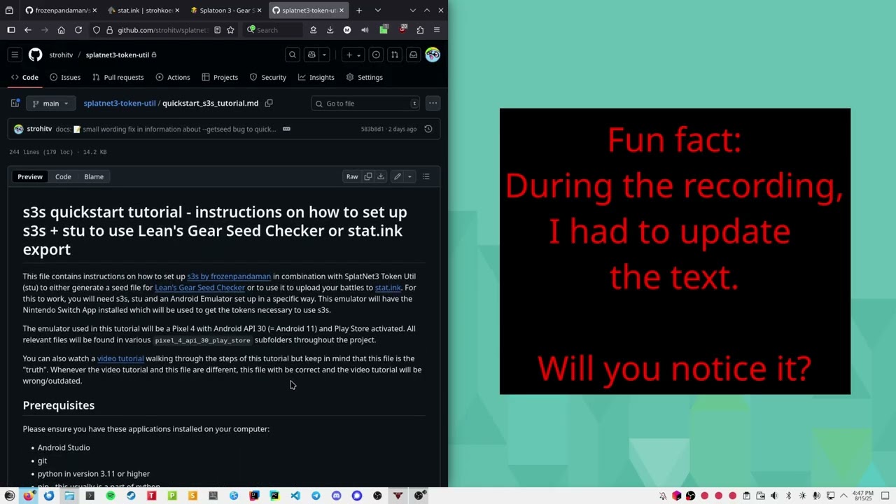Go to GitHub homepage via Octocat logo
This screenshot has width=896, height=504.
click(36, 55)
